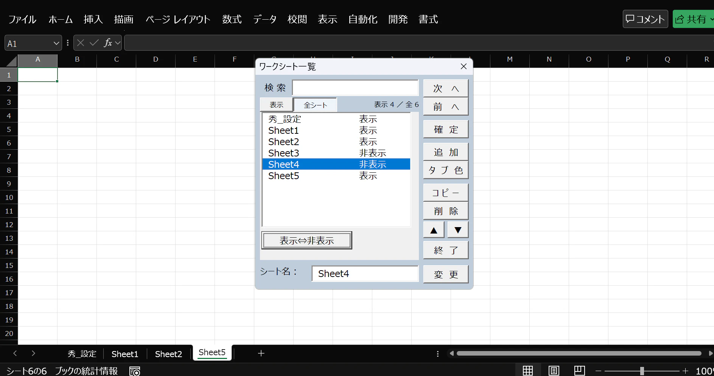Move selected sheet up with ▲ button
Viewport: 714px width, 376px height.
point(434,230)
